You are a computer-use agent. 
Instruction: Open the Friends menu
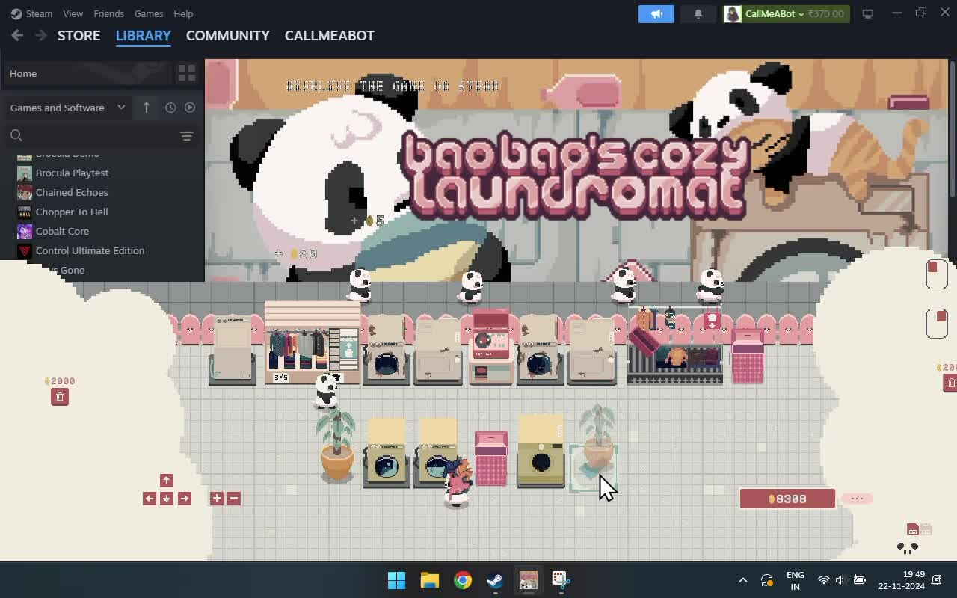[x=108, y=13]
